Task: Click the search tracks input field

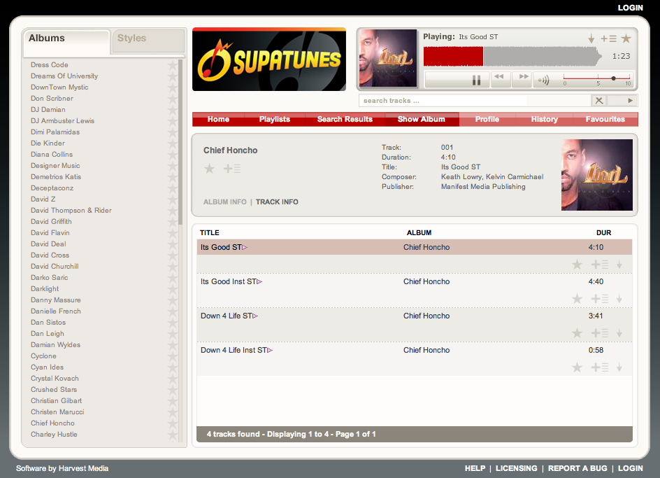Action: coord(475,100)
